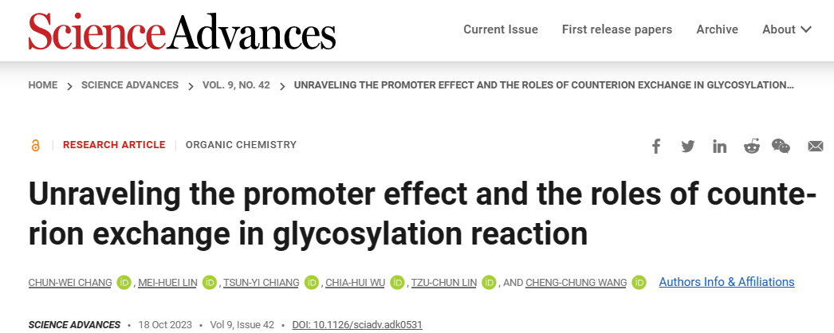The image size is (834, 333).
Task: Go to HOME breadcrumb
Action: point(42,85)
